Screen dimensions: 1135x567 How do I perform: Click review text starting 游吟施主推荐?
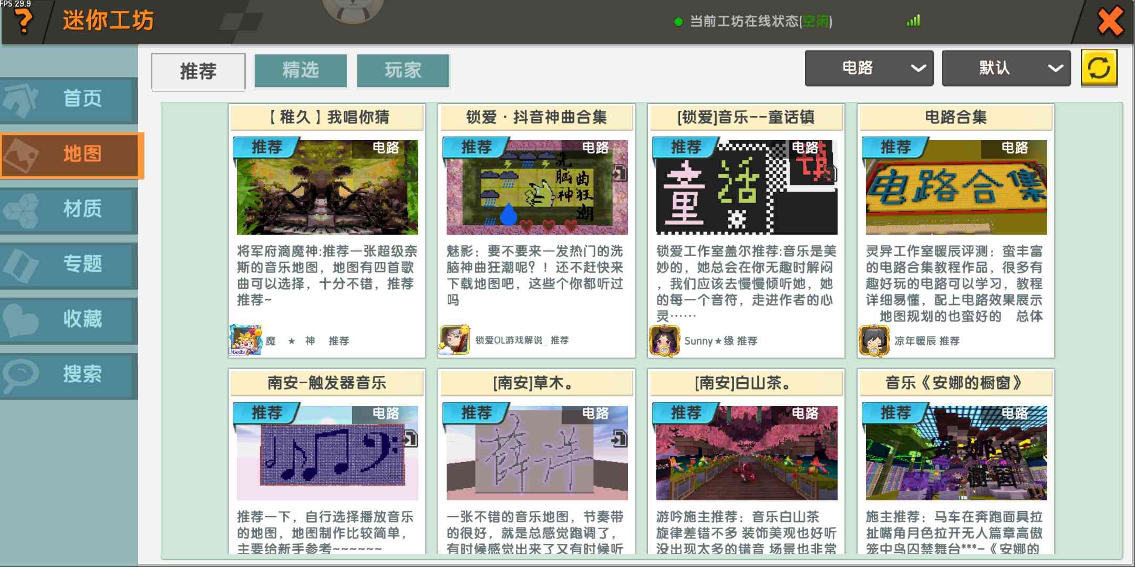point(746,532)
